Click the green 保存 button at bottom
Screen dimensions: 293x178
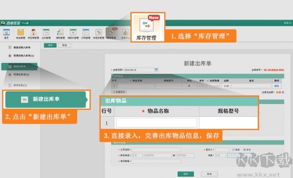click(185, 174)
